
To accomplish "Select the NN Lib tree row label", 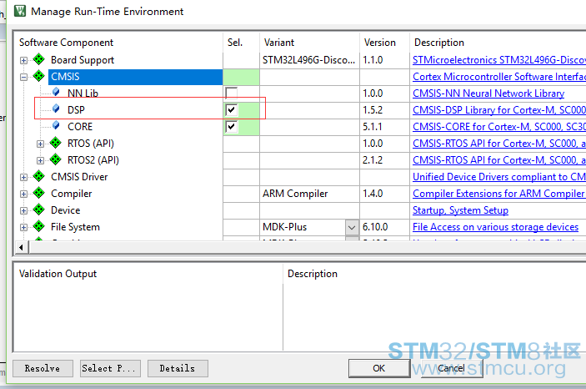I will click(83, 93).
